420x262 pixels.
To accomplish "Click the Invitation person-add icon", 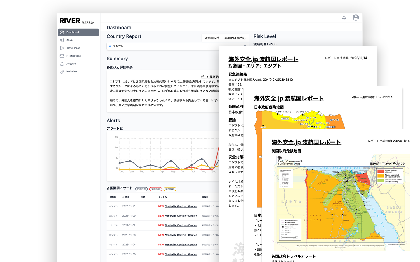I will 62,71.
